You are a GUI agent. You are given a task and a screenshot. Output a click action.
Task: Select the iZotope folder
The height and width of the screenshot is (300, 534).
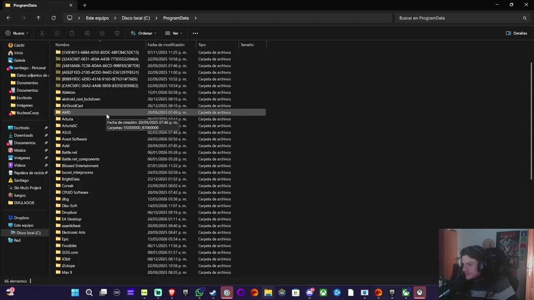[160, 266]
